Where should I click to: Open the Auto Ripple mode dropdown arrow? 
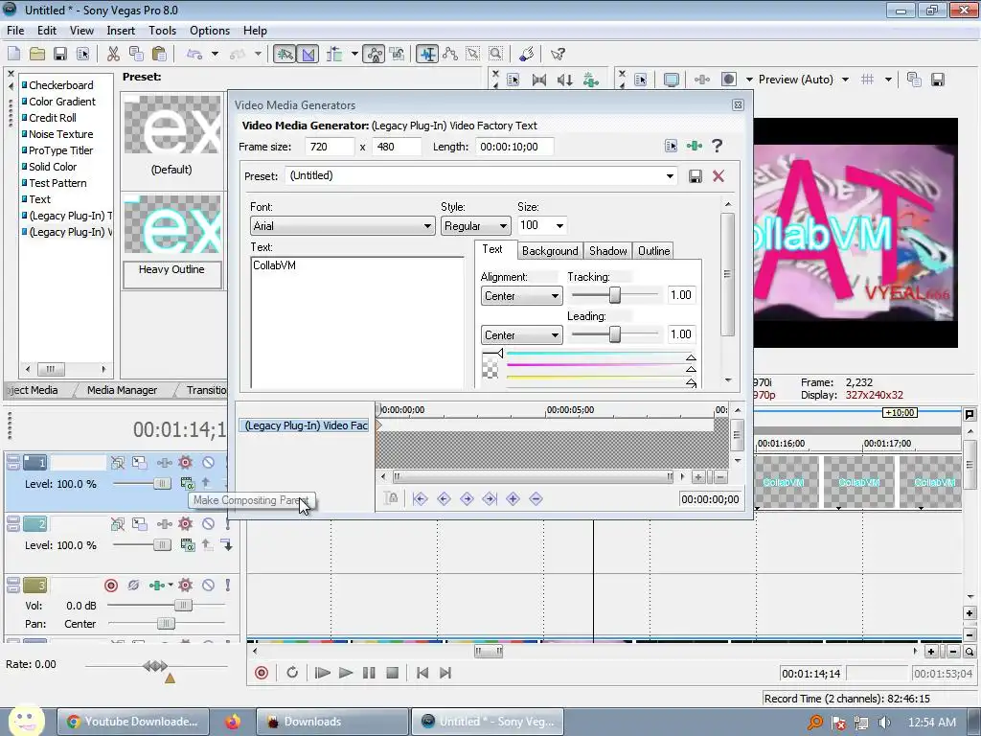point(354,54)
